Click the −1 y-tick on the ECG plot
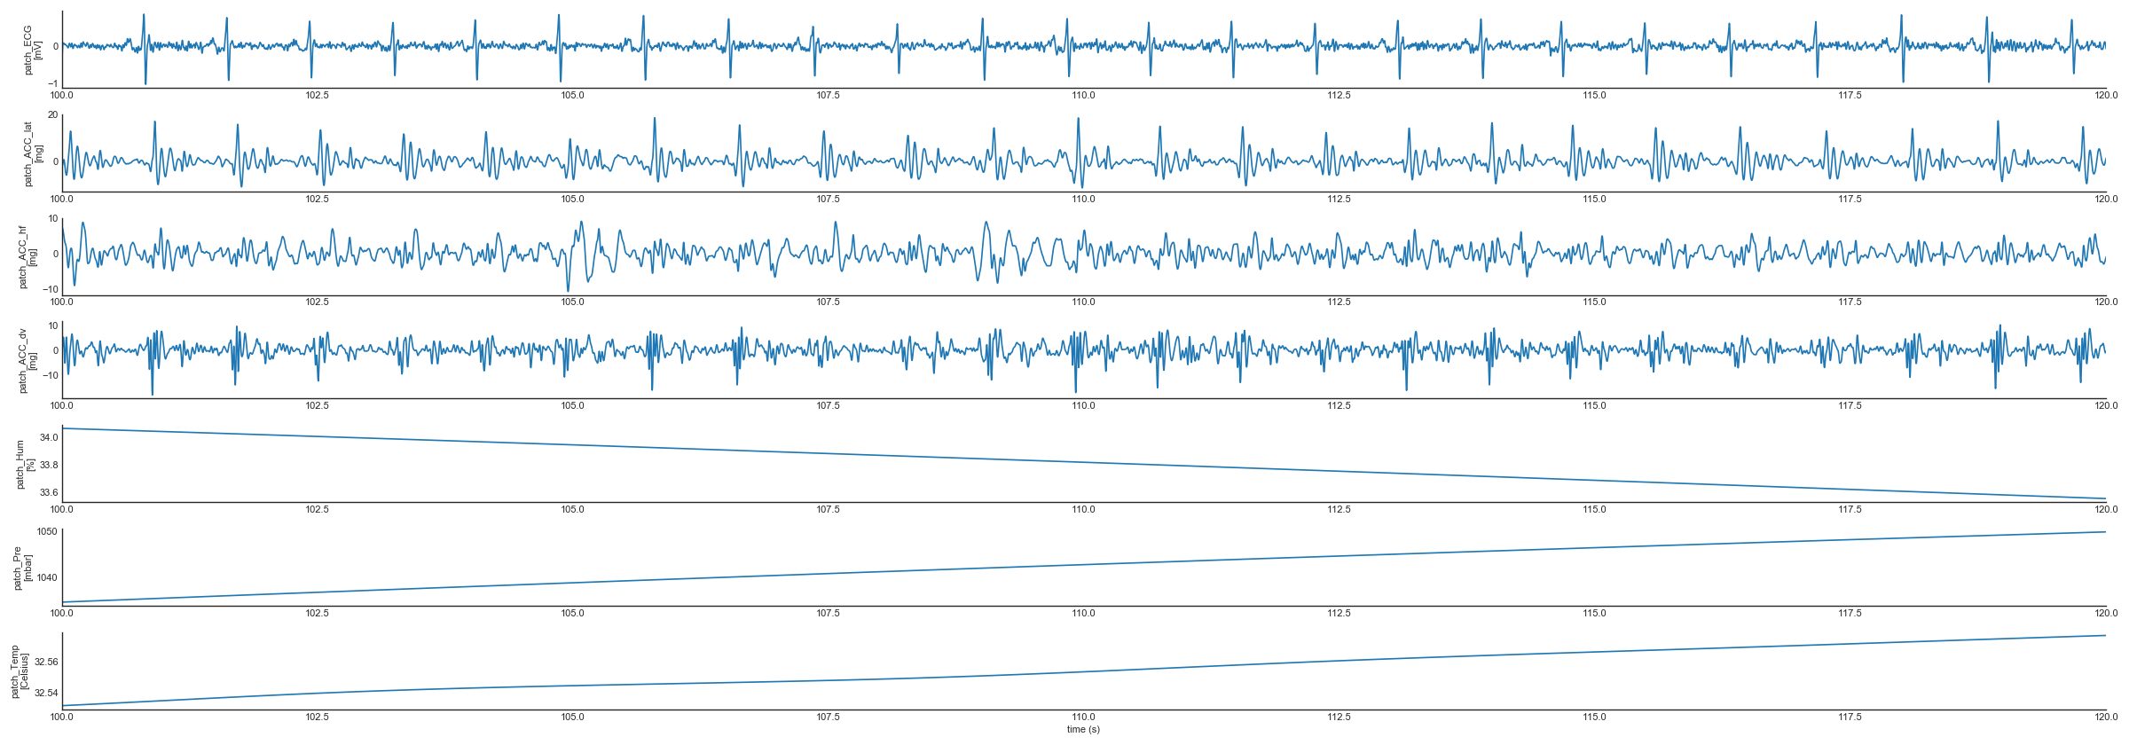 pyautogui.click(x=52, y=84)
